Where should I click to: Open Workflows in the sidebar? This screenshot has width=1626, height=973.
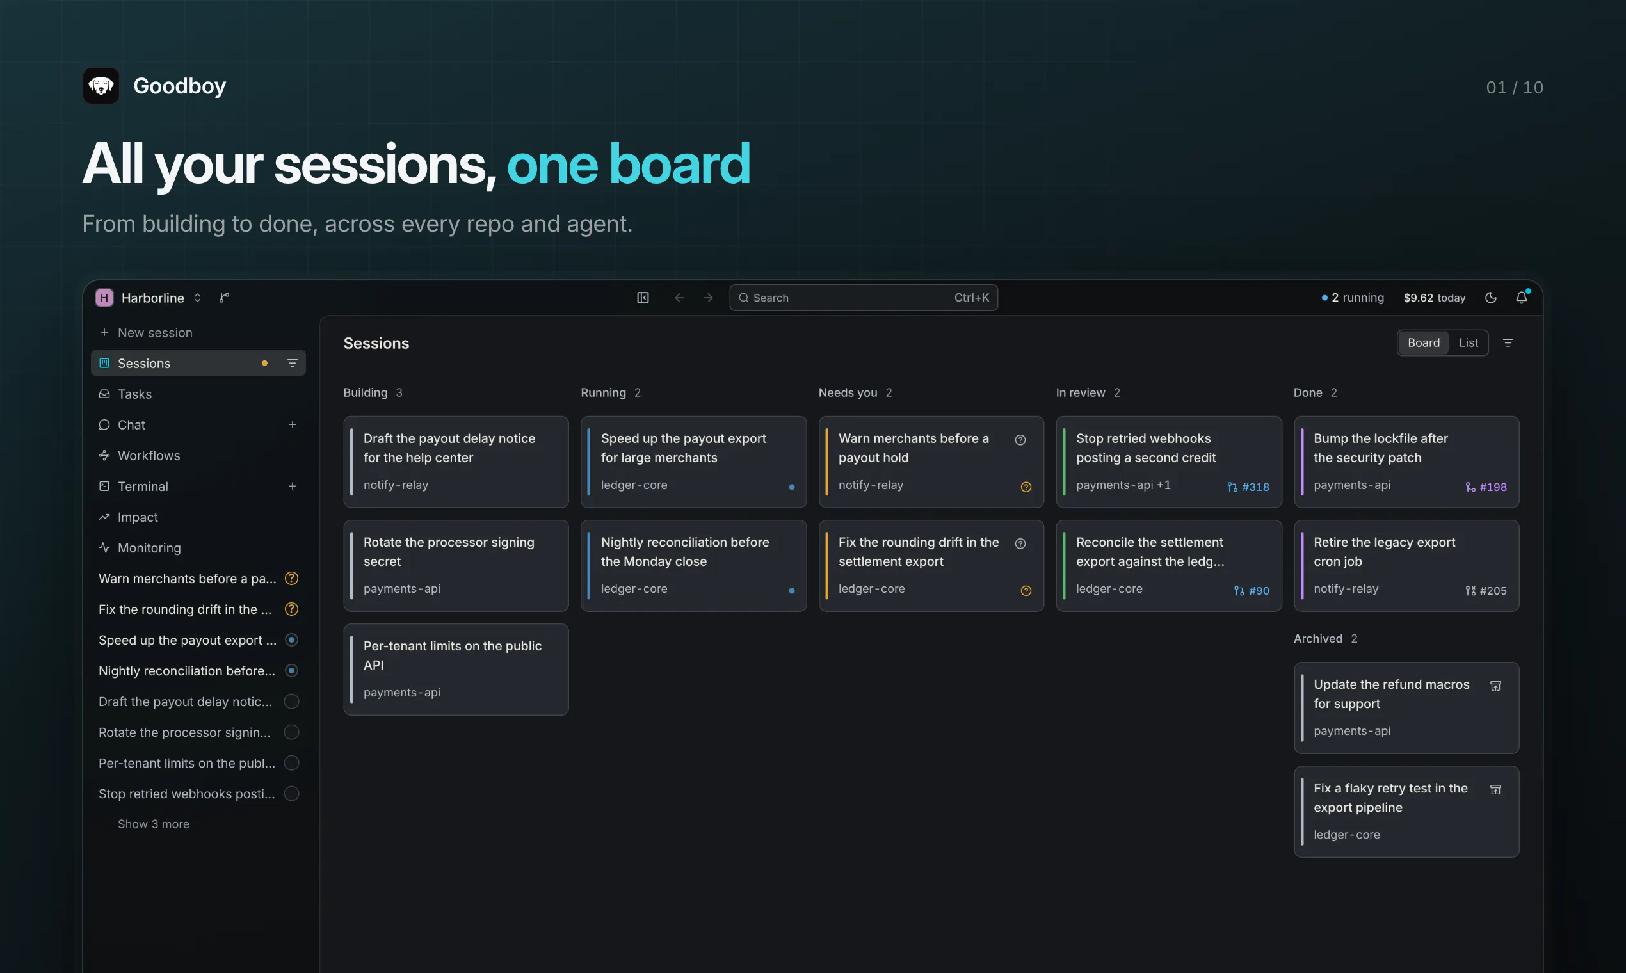tap(198, 456)
